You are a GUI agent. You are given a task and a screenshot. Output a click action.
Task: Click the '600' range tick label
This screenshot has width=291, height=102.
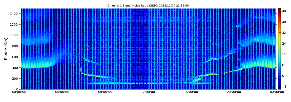coord(15,57)
